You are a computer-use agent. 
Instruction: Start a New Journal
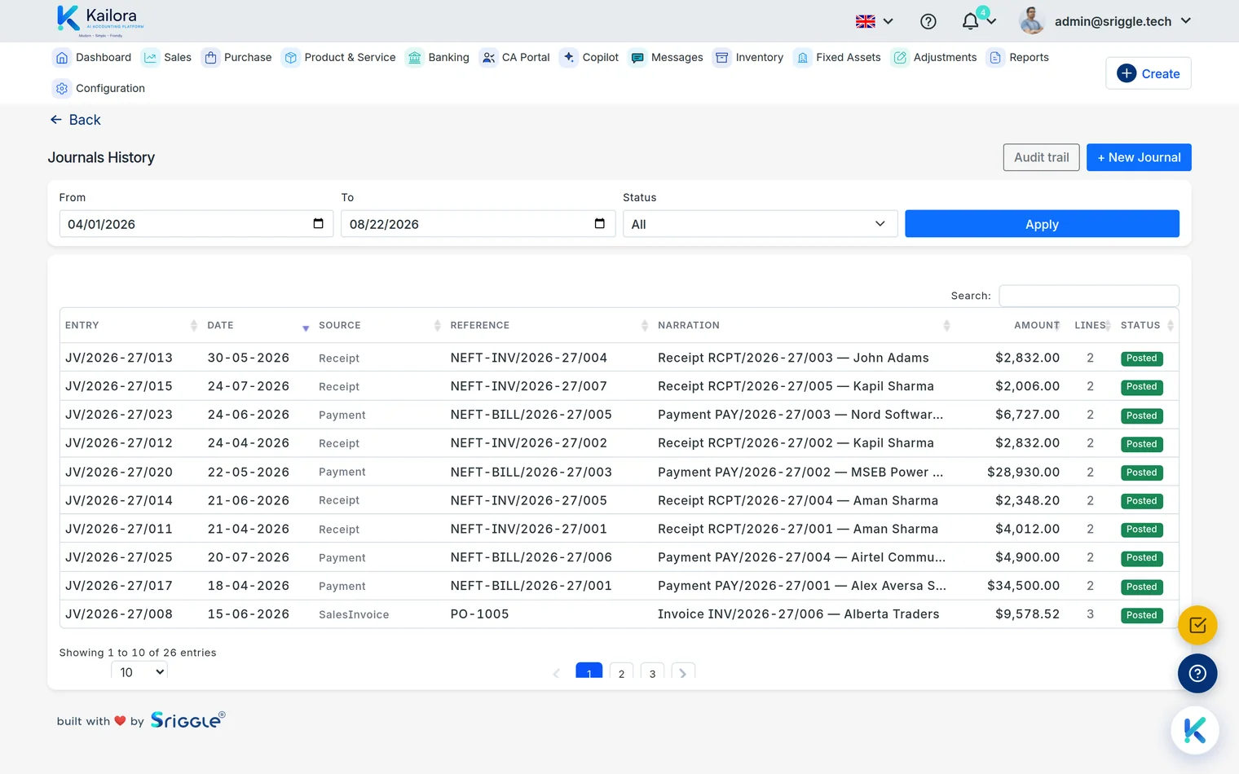(x=1139, y=157)
